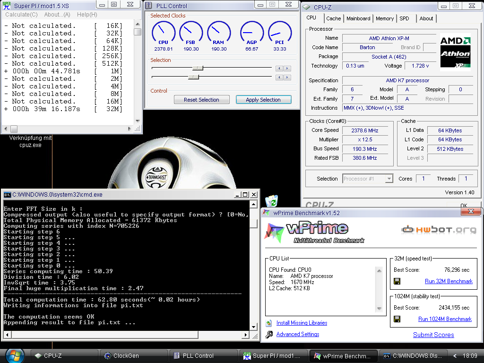The width and height of the screenshot is (484, 363).
Task: Switch to the About tab in CPU-Z
Action: click(x=426, y=18)
